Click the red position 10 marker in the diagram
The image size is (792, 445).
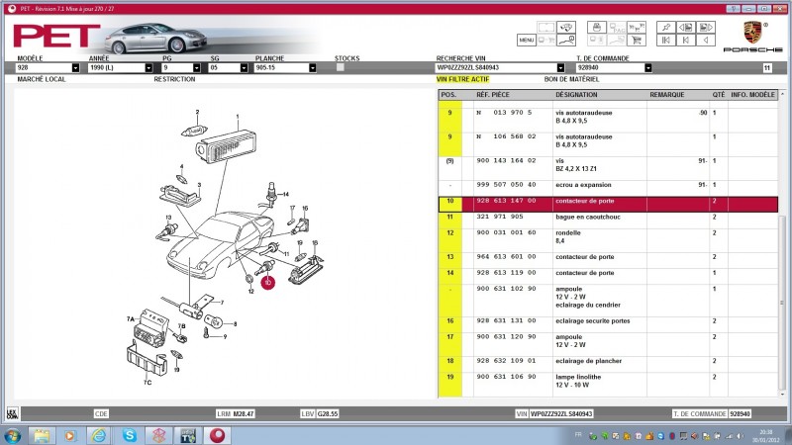click(267, 283)
